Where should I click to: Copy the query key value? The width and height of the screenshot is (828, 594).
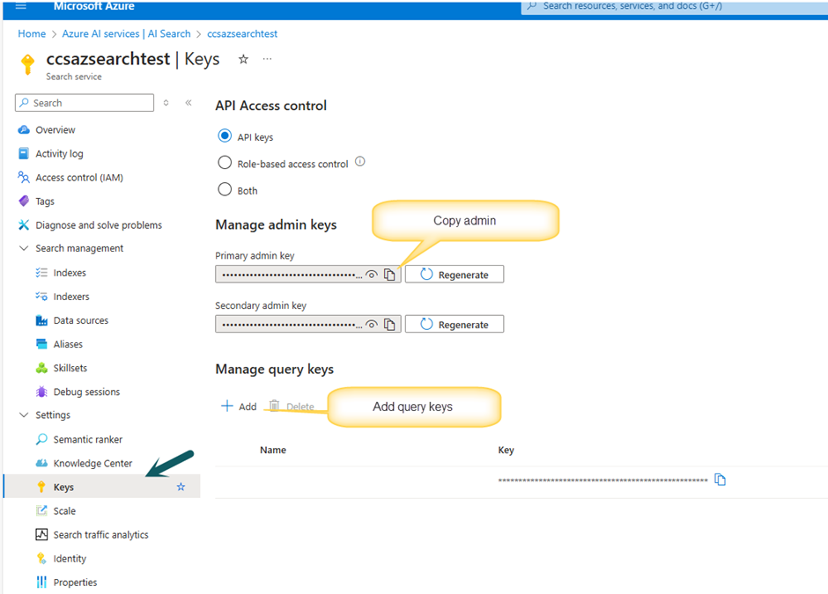click(720, 479)
